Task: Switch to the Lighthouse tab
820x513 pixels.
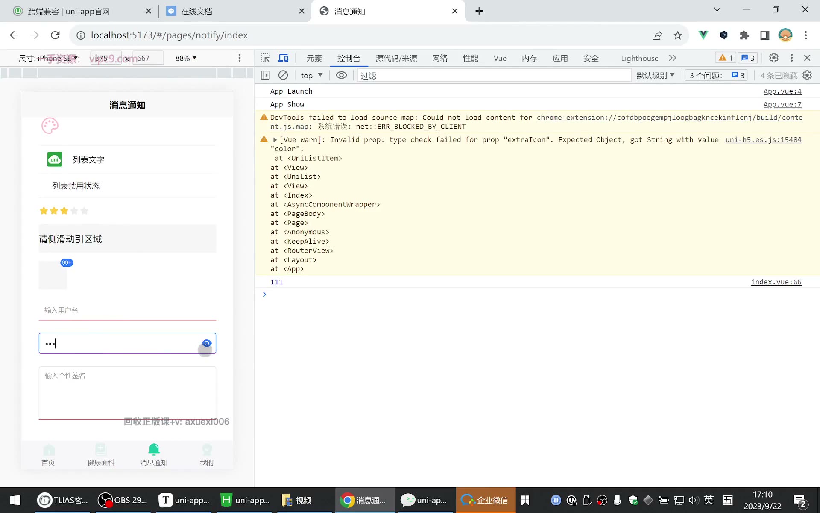Action: [x=639, y=58]
